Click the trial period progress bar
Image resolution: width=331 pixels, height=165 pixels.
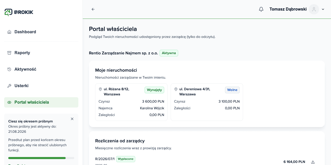coord(41,158)
